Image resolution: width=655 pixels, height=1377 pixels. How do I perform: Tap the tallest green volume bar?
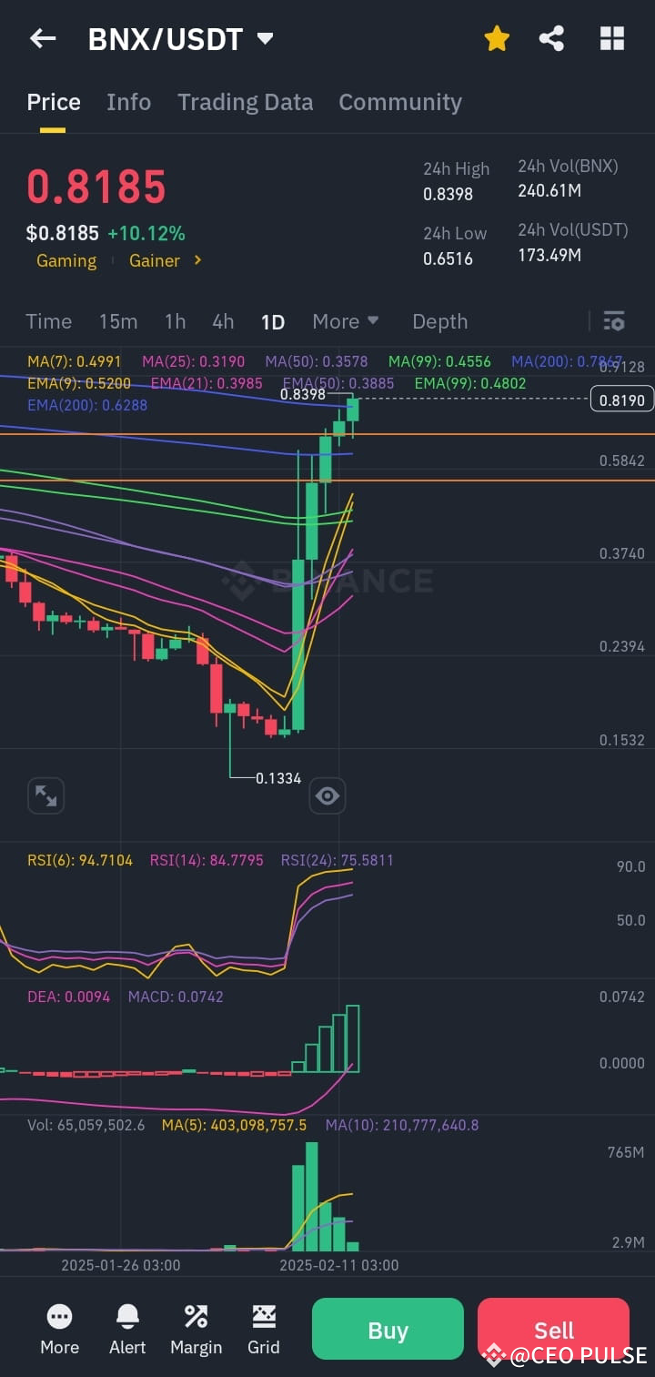coord(311,1196)
